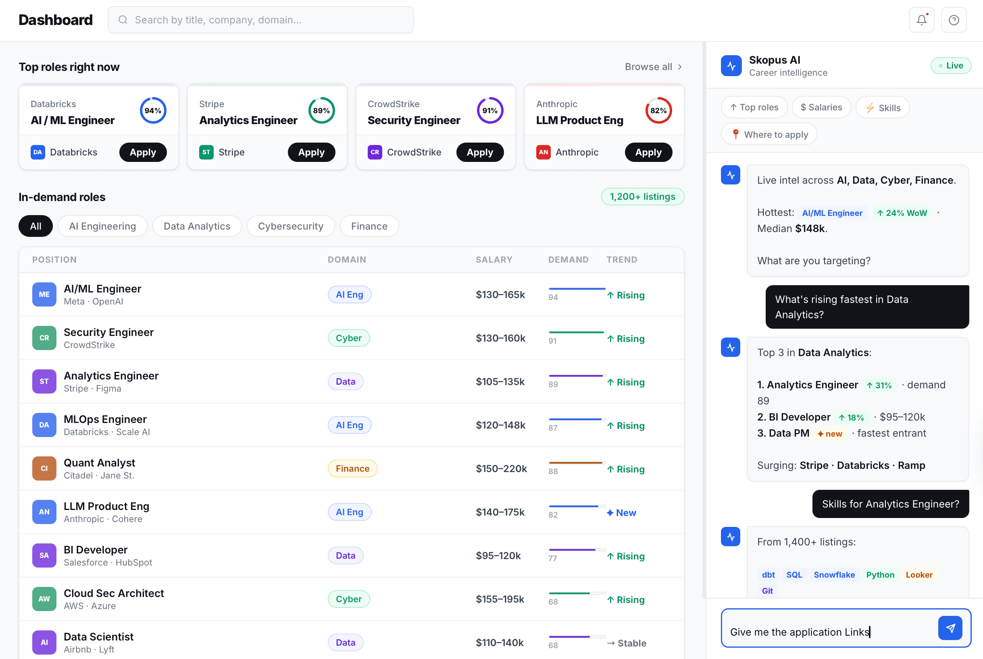The width and height of the screenshot is (983, 659).
Task: Click the demand bar for BI Developer
Action: coord(577,550)
